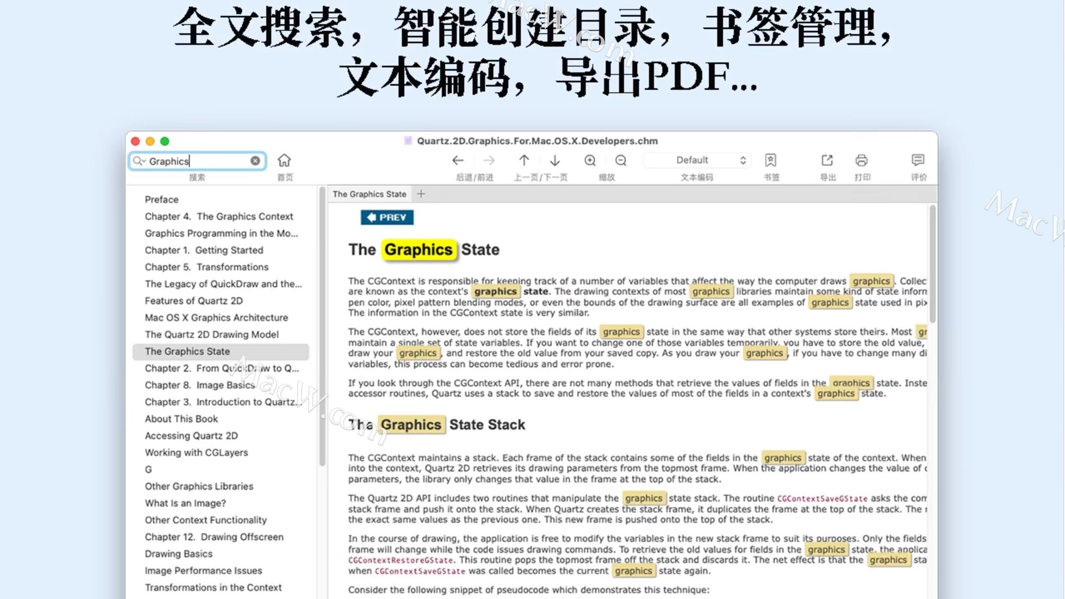Open Chapter 12. Drawing Offscreen
1065x599 pixels.
pos(214,537)
